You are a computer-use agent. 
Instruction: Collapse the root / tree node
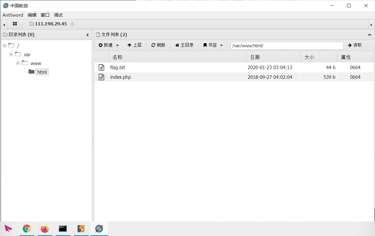tap(4, 46)
